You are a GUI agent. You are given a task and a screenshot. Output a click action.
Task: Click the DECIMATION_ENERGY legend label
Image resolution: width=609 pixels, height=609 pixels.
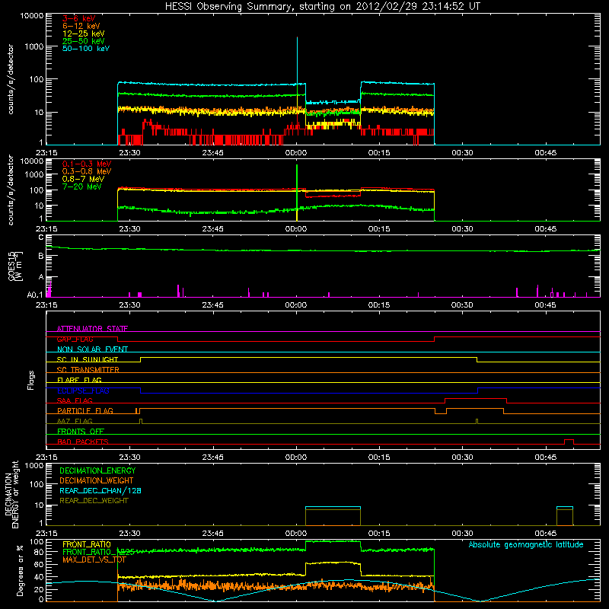(x=97, y=470)
